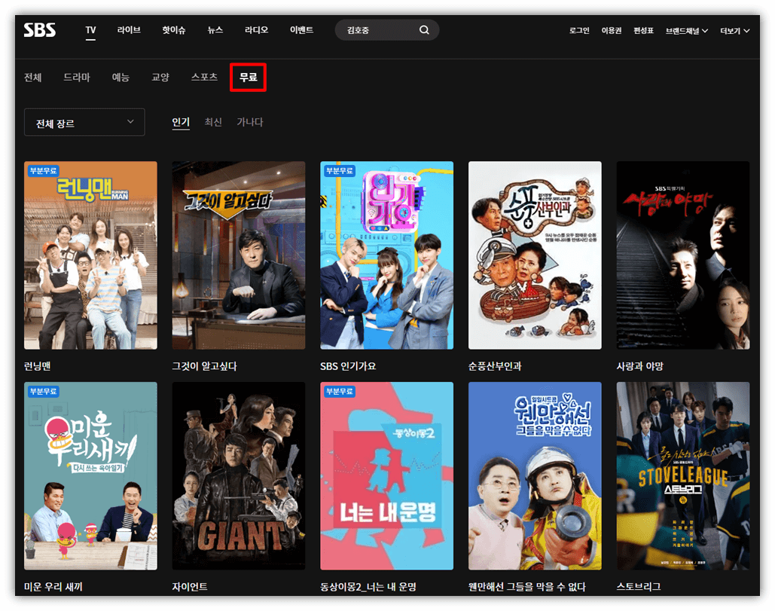Viewport: 775px width, 611px height.
Task: Click the 스토브리그 title text
Action: click(x=639, y=587)
